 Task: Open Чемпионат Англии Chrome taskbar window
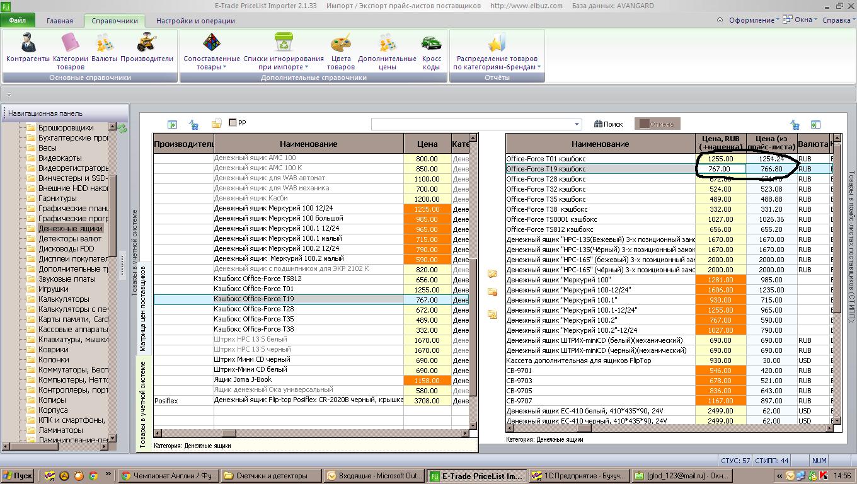pos(168,476)
